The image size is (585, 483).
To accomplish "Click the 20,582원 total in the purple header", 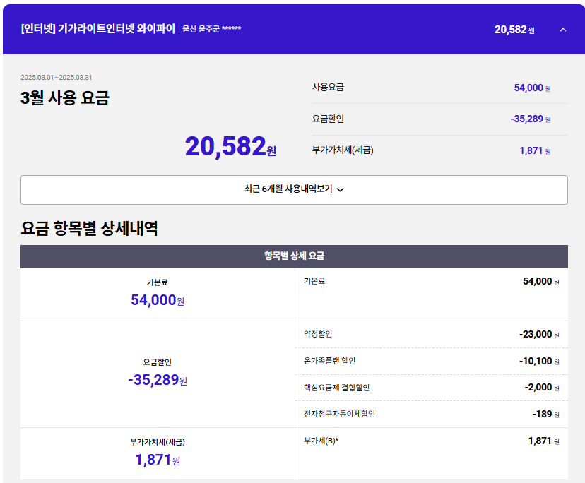I will (514, 30).
